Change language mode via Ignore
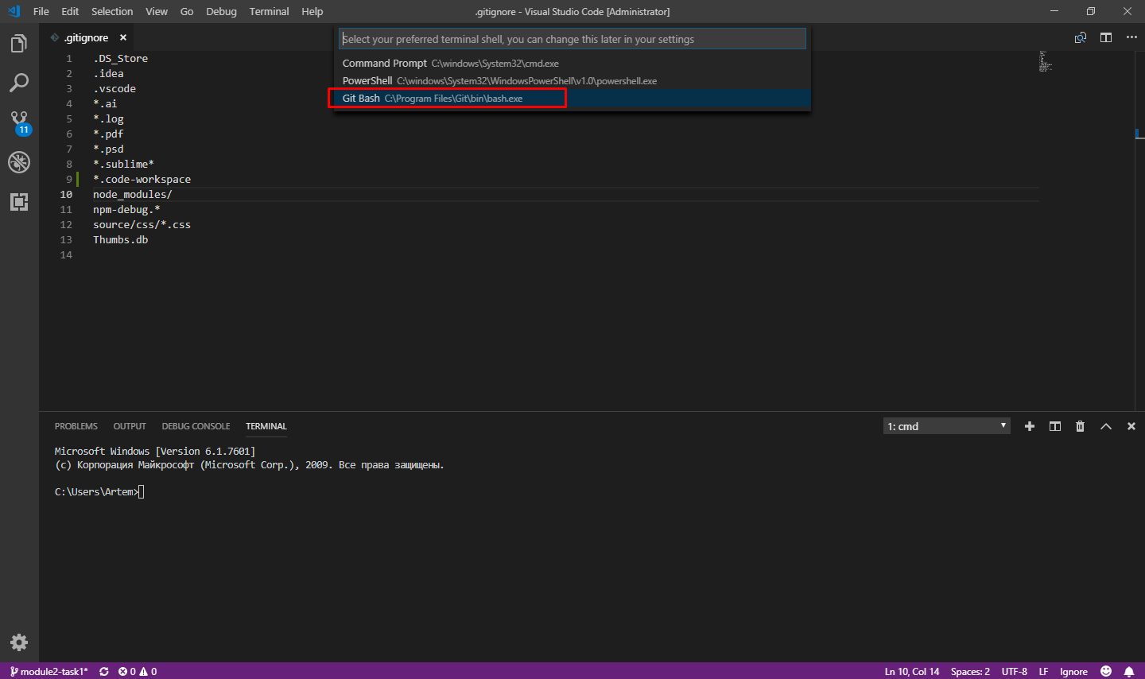This screenshot has width=1145, height=679. [x=1073, y=672]
